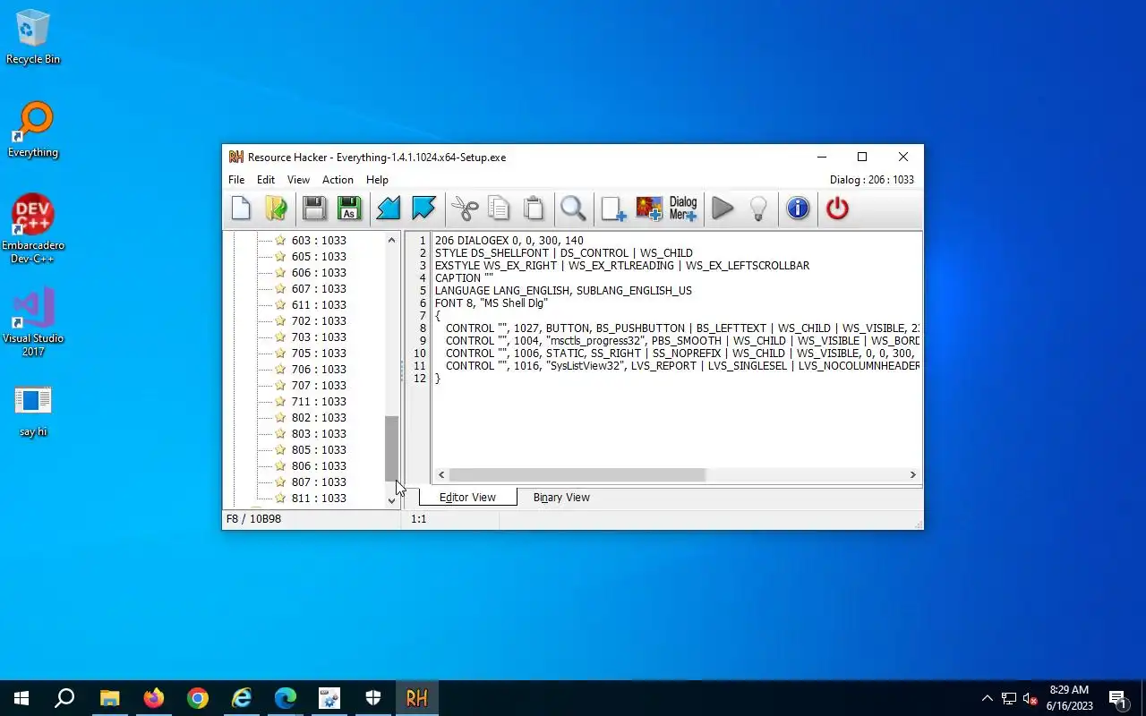
Task: Select tree item 606 : 1033
Action: click(x=318, y=272)
